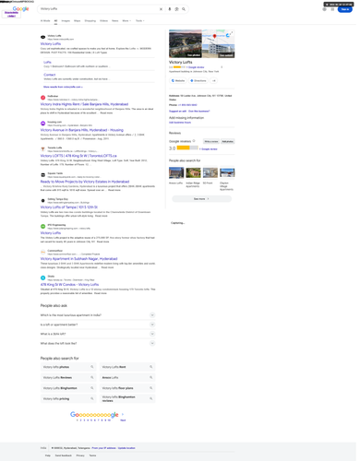Show more results from victorylofts.com
Viewport: 360px width, 461px height.
click(x=63, y=87)
